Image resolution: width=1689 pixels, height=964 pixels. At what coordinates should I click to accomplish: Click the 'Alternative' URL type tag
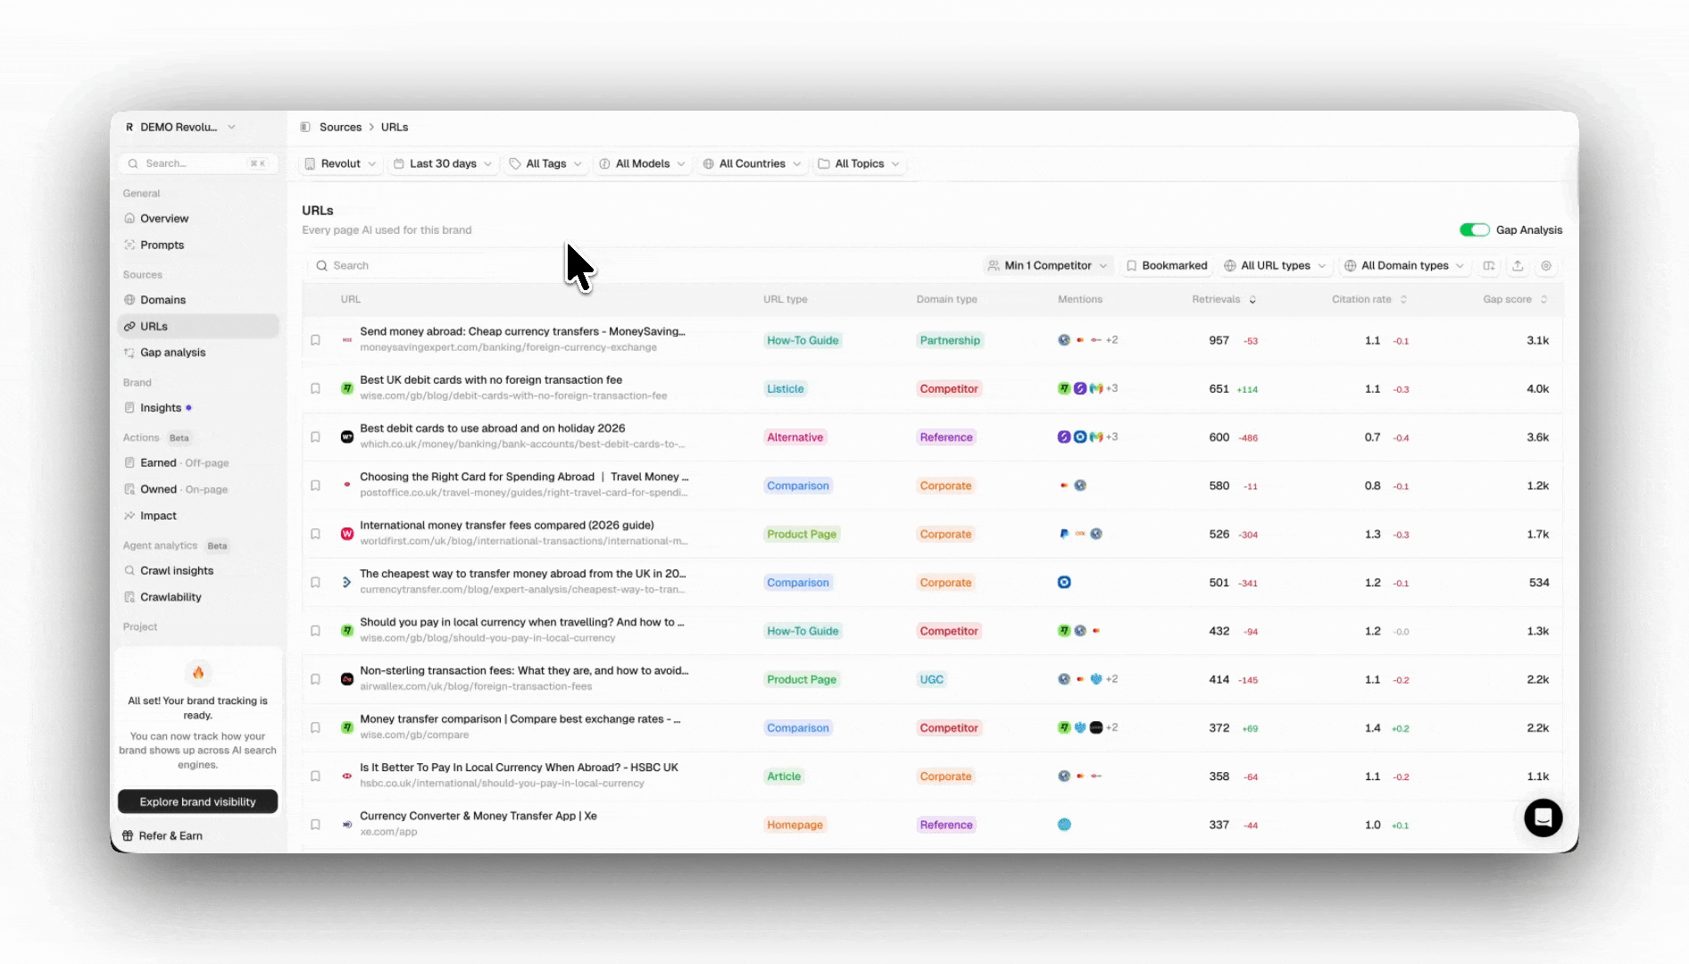coord(795,437)
